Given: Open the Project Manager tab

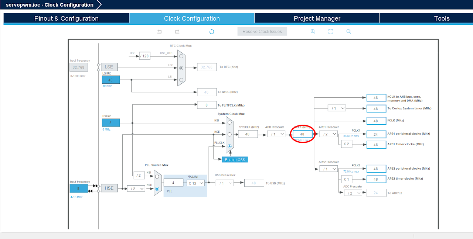Looking at the screenshot, I should coord(317,18).
